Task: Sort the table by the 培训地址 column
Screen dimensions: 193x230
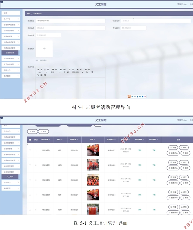Action: click(77, 140)
